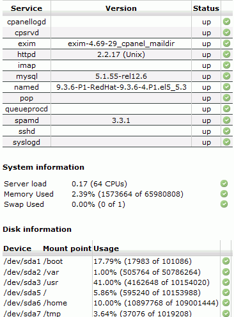Image resolution: width=234 pixels, height=317 pixels.
Task: Click the Server load status icon
Action: 224,184
